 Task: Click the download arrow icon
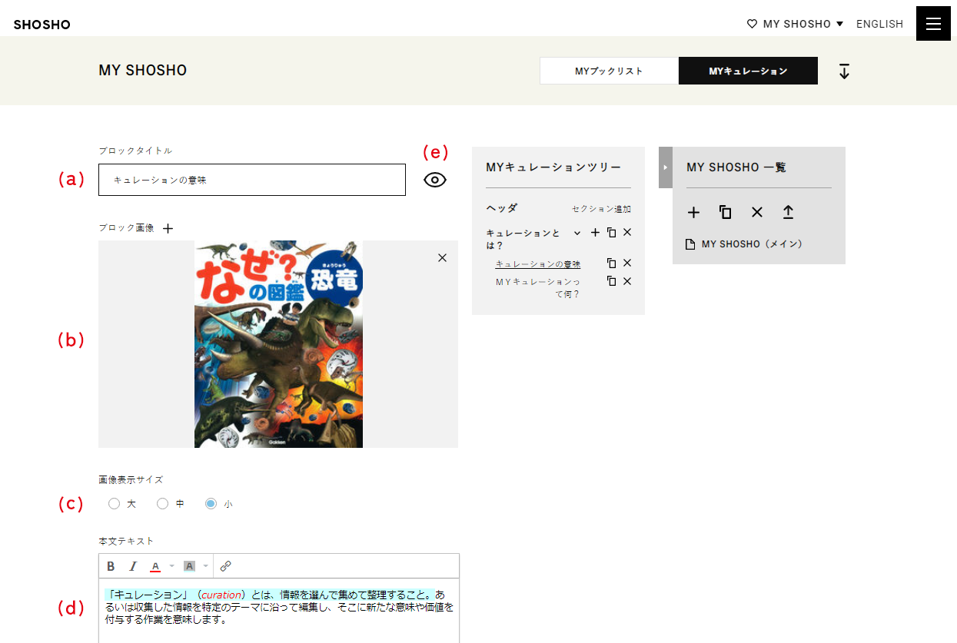click(844, 71)
